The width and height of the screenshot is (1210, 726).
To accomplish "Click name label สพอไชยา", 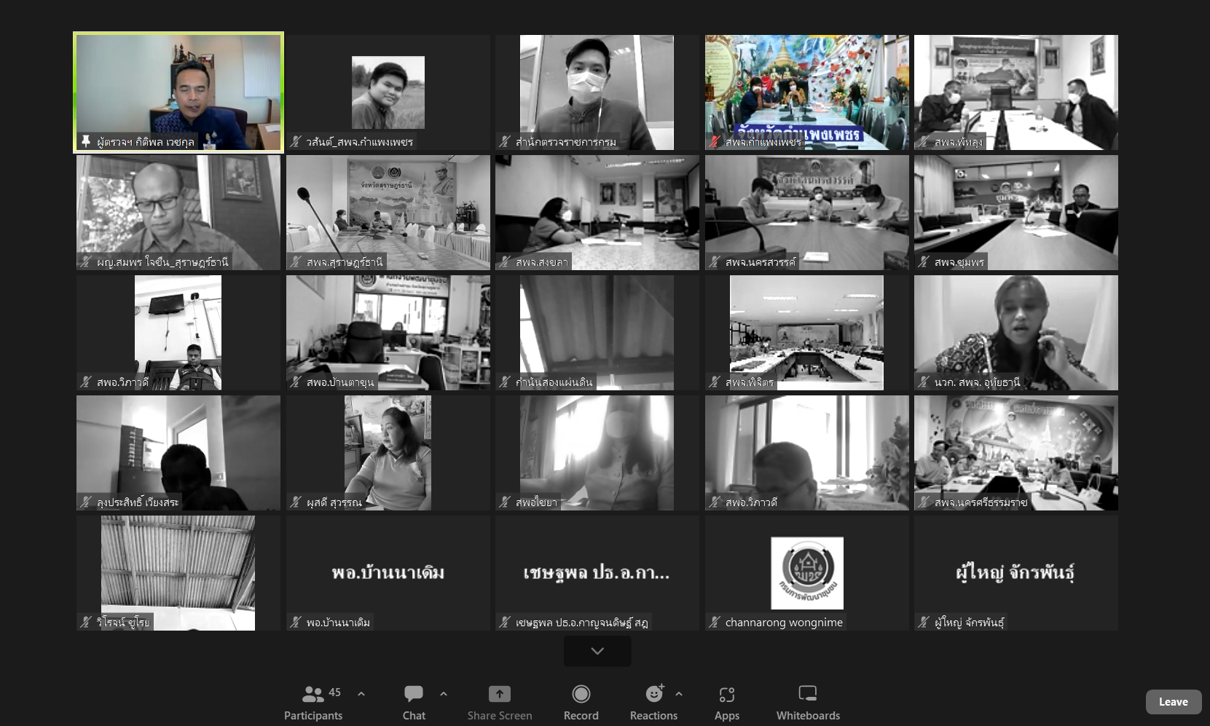I will (x=536, y=502).
